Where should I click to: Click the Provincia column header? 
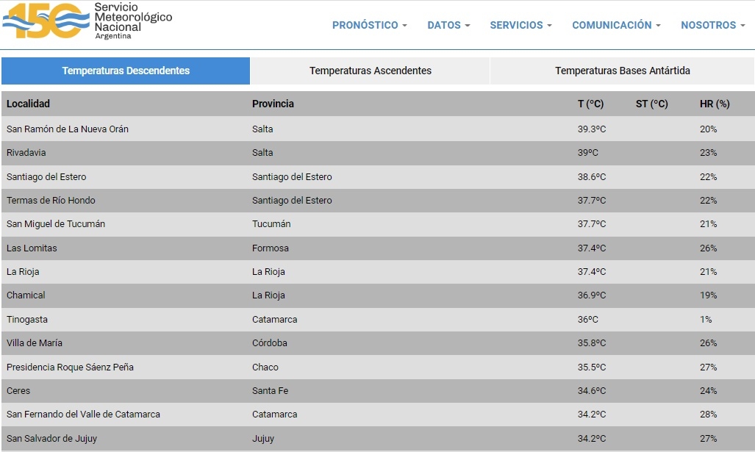pos(273,104)
